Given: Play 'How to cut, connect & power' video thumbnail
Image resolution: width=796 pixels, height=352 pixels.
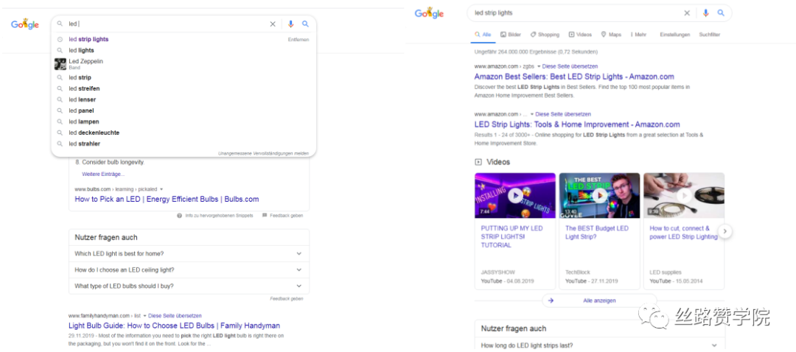Looking at the screenshot, I should point(684,196).
